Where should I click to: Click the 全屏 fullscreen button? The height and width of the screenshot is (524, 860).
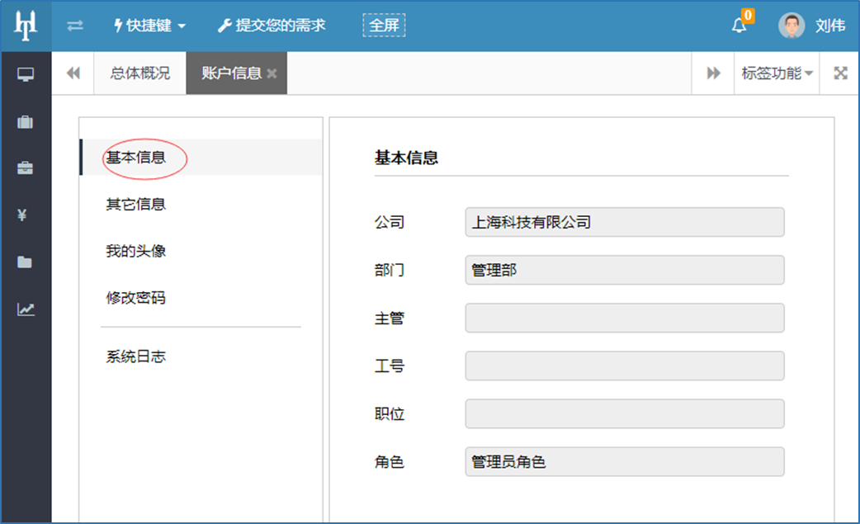[x=384, y=26]
